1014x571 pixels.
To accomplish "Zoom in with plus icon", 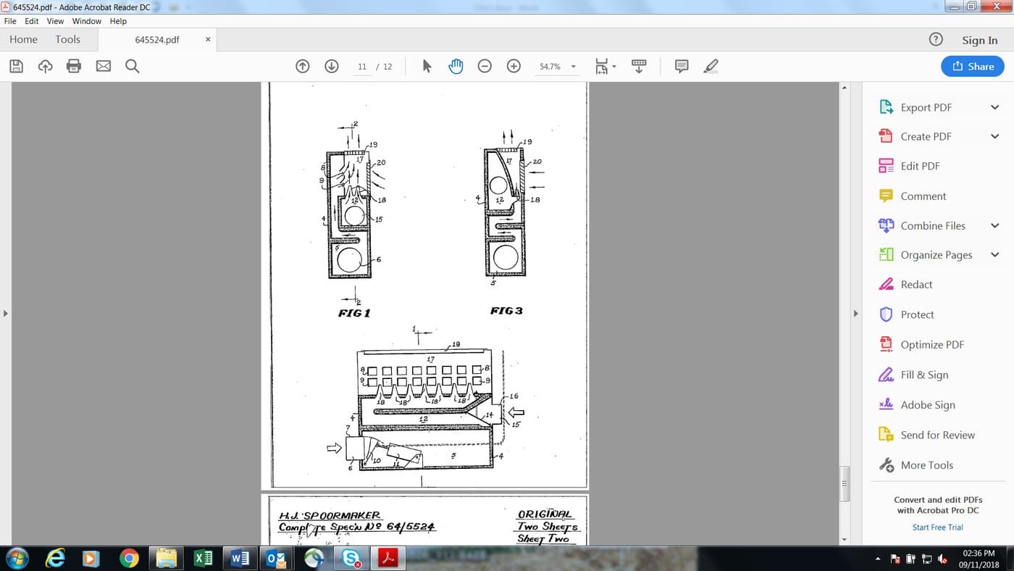I will [x=514, y=66].
